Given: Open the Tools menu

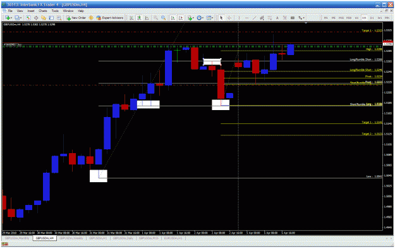Looking at the screenshot, I should (55, 11).
